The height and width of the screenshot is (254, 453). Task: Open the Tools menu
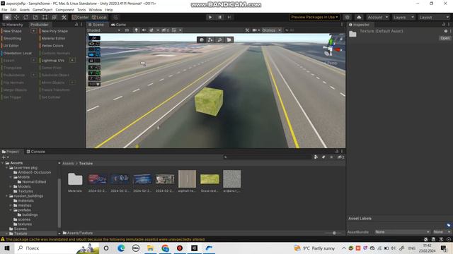click(x=81, y=10)
